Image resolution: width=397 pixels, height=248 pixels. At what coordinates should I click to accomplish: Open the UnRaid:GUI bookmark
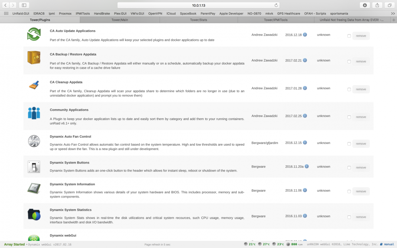pyautogui.click(x=21, y=13)
